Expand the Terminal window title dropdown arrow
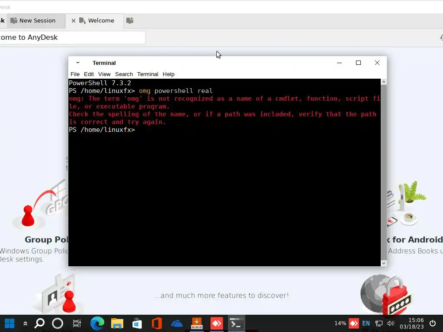The height and width of the screenshot is (332, 443). (78, 63)
